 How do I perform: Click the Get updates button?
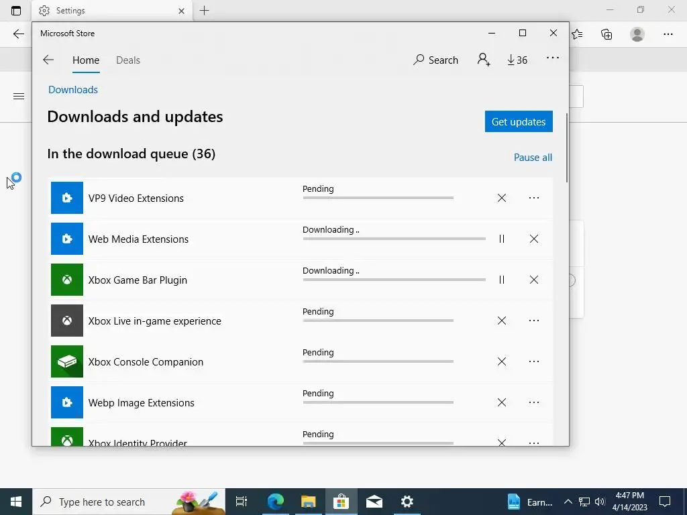[519, 121]
